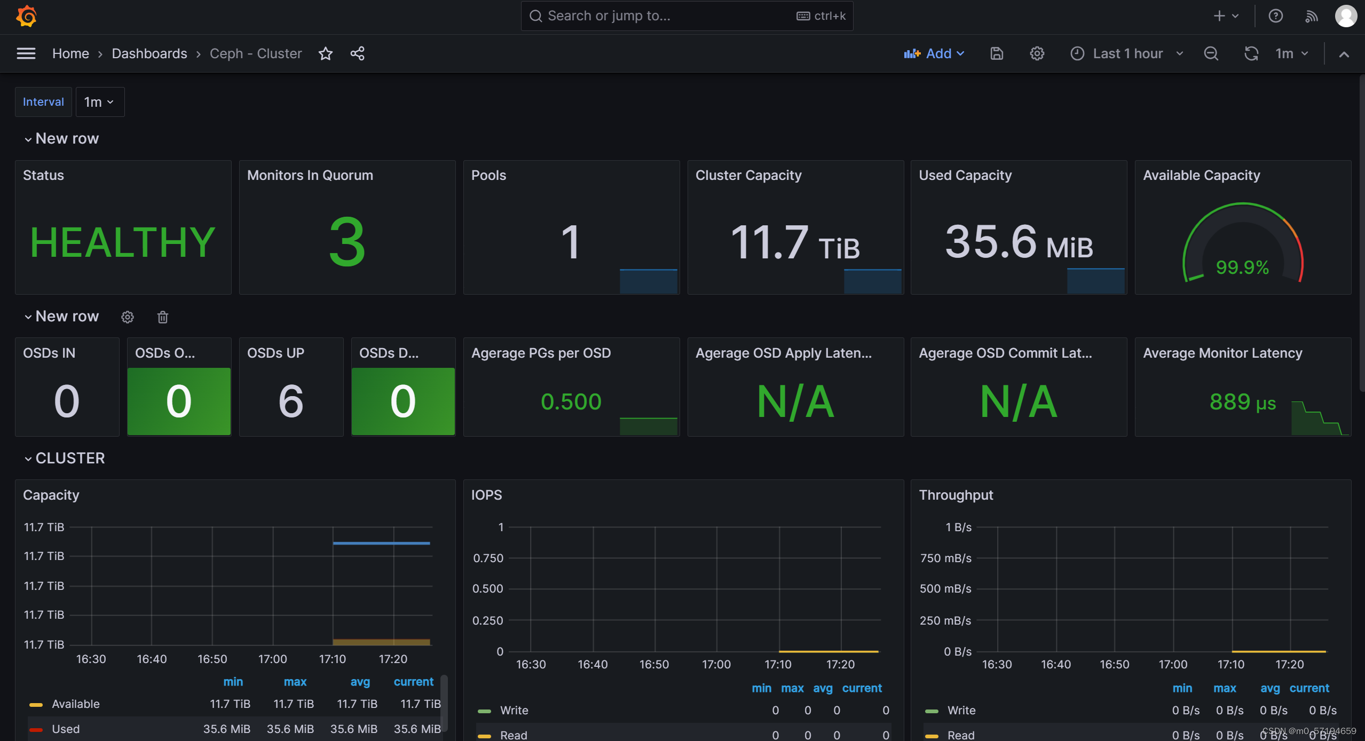Open the Last 1 hour time picker
1365x741 pixels.
[1127, 53]
